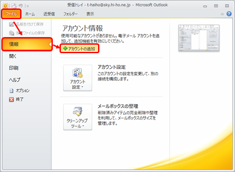Switch to the 送受信 tab
Viewport: 235px width, 172px height.
coord(49,14)
